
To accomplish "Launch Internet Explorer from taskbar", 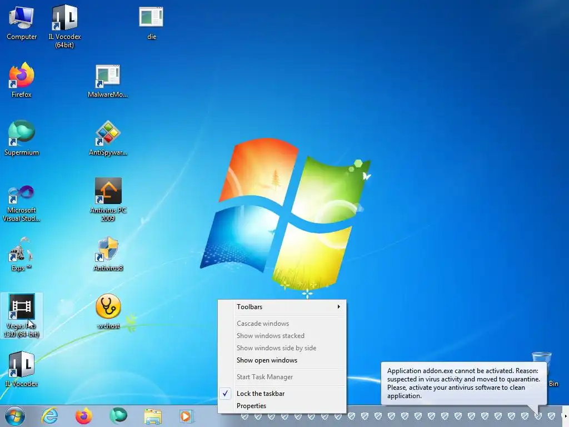I will pyautogui.click(x=49, y=416).
